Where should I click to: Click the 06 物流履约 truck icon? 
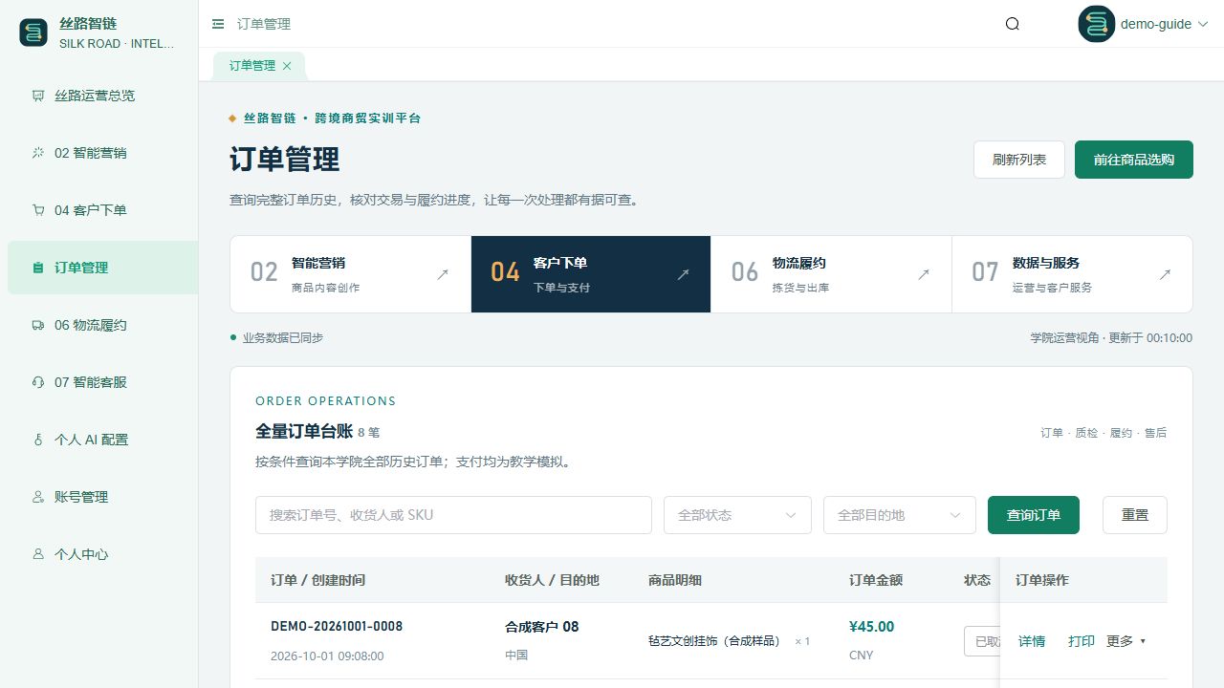(x=38, y=325)
